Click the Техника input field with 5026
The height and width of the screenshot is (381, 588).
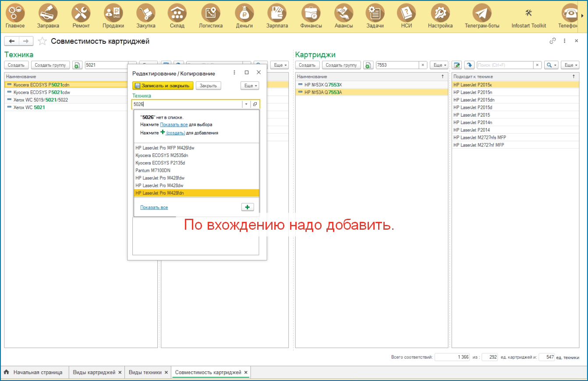point(187,104)
